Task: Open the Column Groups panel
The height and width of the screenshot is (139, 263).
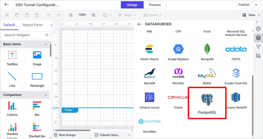Action: point(107,135)
